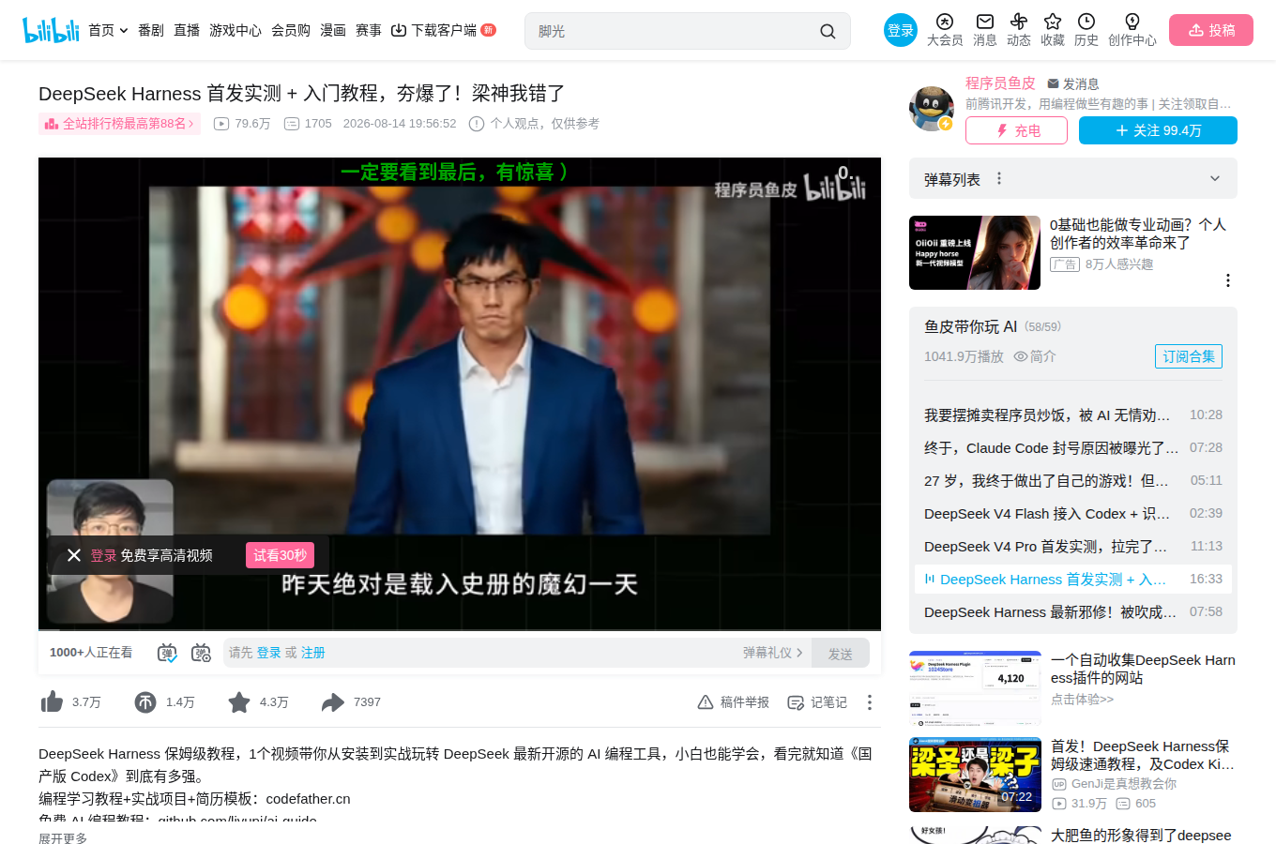Click the coin 投币 icon
The width and height of the screenshot is (1276, 844).
pos(145,702)
